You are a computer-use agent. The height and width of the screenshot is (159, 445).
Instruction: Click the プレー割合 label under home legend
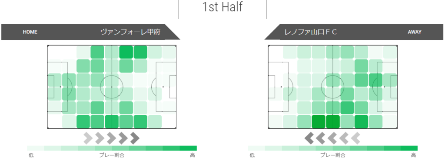point(112,156)
